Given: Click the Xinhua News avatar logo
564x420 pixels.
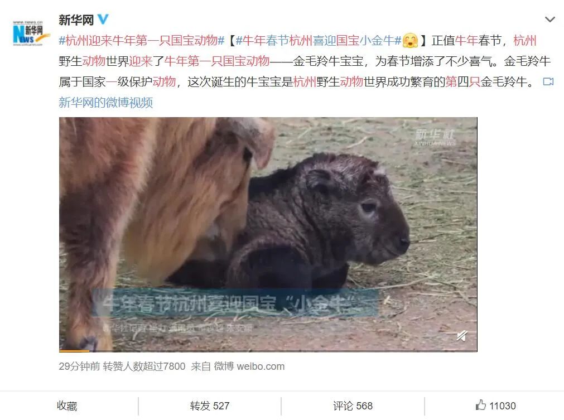Looking at the screenshot, I should pyautogui.click(x=28, y=33).
